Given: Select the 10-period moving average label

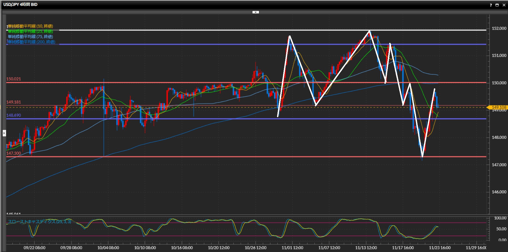Looking at the screenshot, I should tap(30, 26).
